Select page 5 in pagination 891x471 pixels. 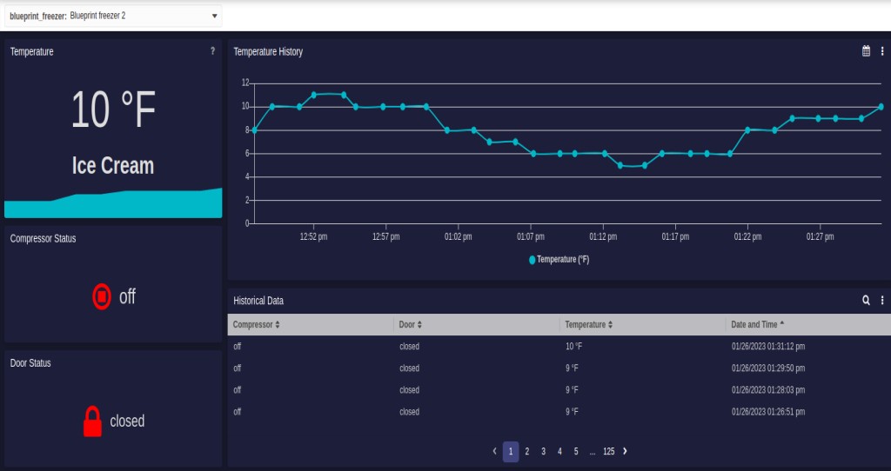[x=576, y=451]
